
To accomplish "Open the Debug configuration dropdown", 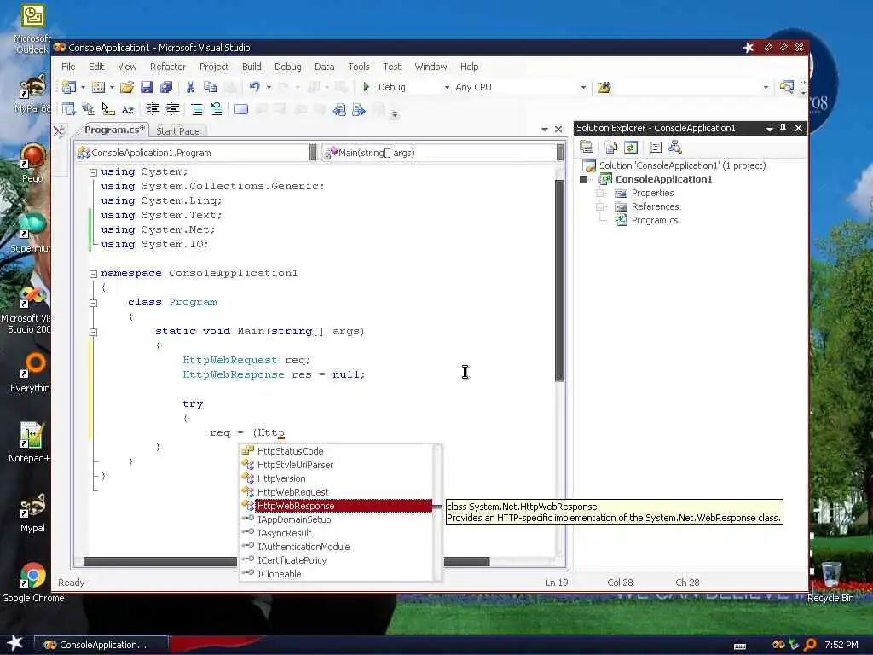I will coord(447,88).
